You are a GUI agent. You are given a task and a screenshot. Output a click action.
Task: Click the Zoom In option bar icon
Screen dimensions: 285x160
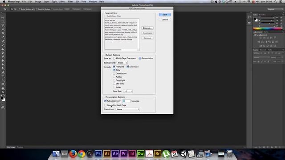12,9
